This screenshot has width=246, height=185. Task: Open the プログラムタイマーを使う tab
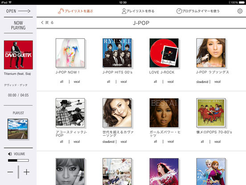tap(198, 11)
